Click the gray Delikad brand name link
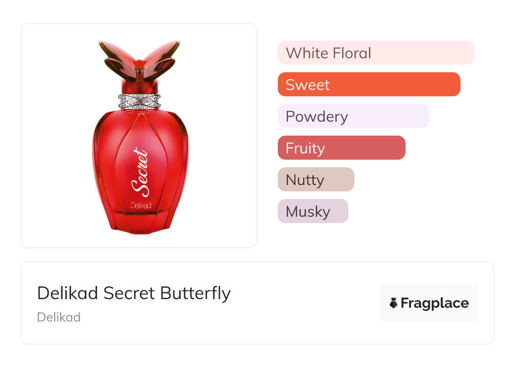Screen dimensions: 515x365 [59, 317]
